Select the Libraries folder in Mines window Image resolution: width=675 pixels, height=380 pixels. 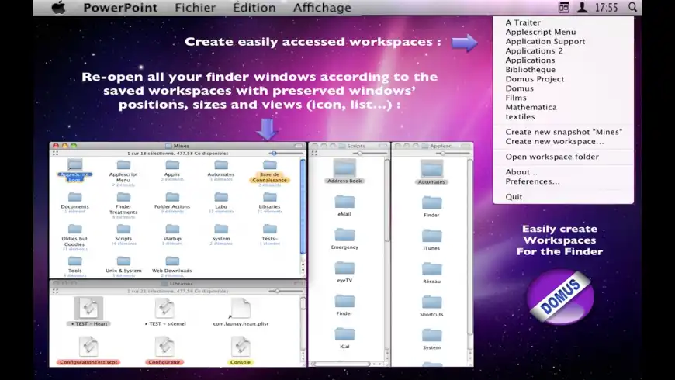[x=269, y=202]
